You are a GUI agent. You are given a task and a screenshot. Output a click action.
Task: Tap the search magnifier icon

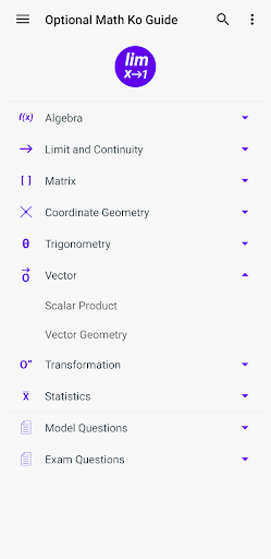222,19
